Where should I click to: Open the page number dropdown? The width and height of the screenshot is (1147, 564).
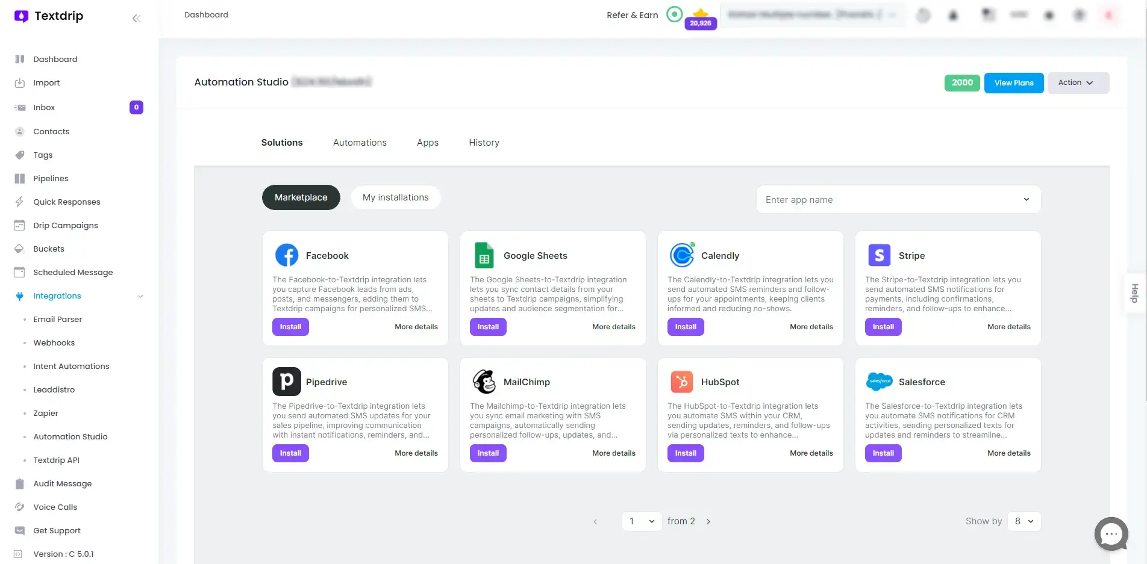(642, 521)
